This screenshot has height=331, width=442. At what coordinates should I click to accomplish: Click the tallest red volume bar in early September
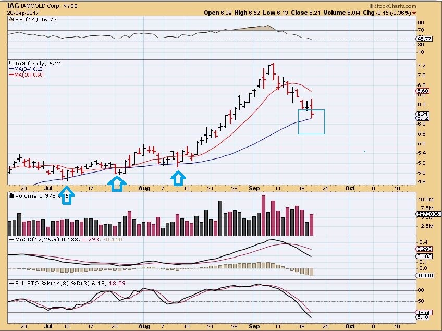264,215
